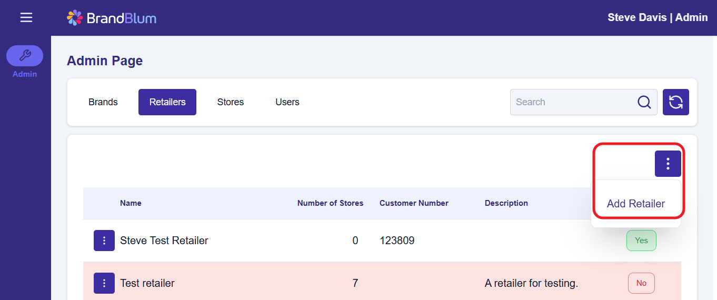This screenshot has height=300, width=717.
Task: Open the Admin wrench sidebar icon
Action: pyautogui.click(x=25, y=56)
